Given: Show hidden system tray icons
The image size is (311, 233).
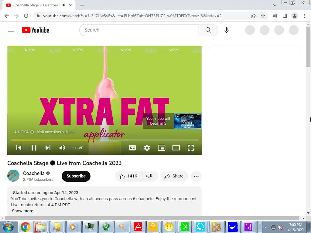Looking at the screenshot, I should (x=265, y=227).
